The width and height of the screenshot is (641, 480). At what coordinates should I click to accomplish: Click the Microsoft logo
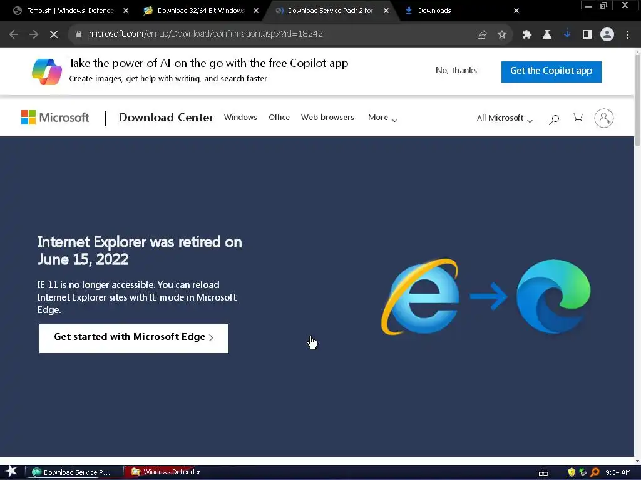pos(55,117)
